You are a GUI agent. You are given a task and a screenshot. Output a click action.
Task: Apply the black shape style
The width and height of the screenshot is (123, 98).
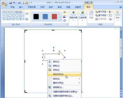[x=36, y=16]
